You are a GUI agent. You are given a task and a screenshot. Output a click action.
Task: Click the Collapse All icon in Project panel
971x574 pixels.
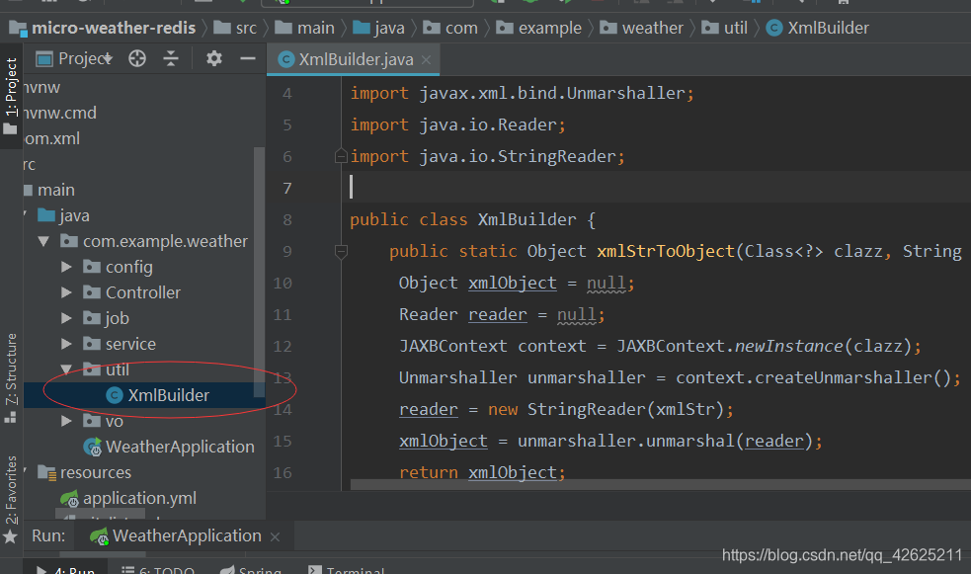pyautogui.click(x=171, y=59)
